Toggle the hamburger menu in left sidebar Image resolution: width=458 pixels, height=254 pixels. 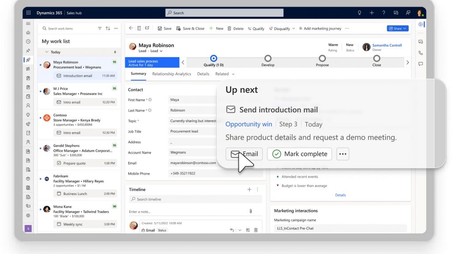28,23
